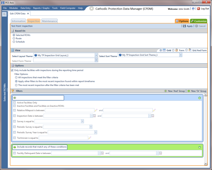Open calendar for Inspection Date start
This screenshot has width=212, height=170.
click(x=94, y=116)
